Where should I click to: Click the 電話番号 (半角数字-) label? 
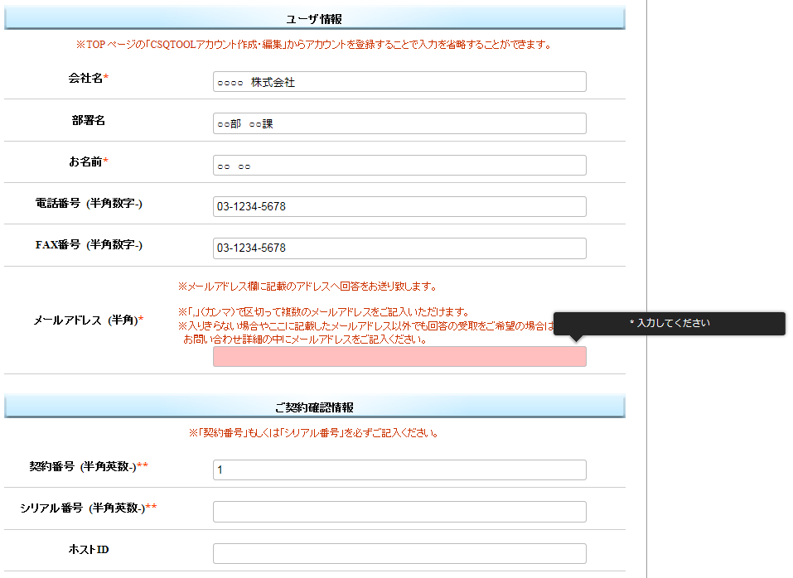(x=89, y=204)
